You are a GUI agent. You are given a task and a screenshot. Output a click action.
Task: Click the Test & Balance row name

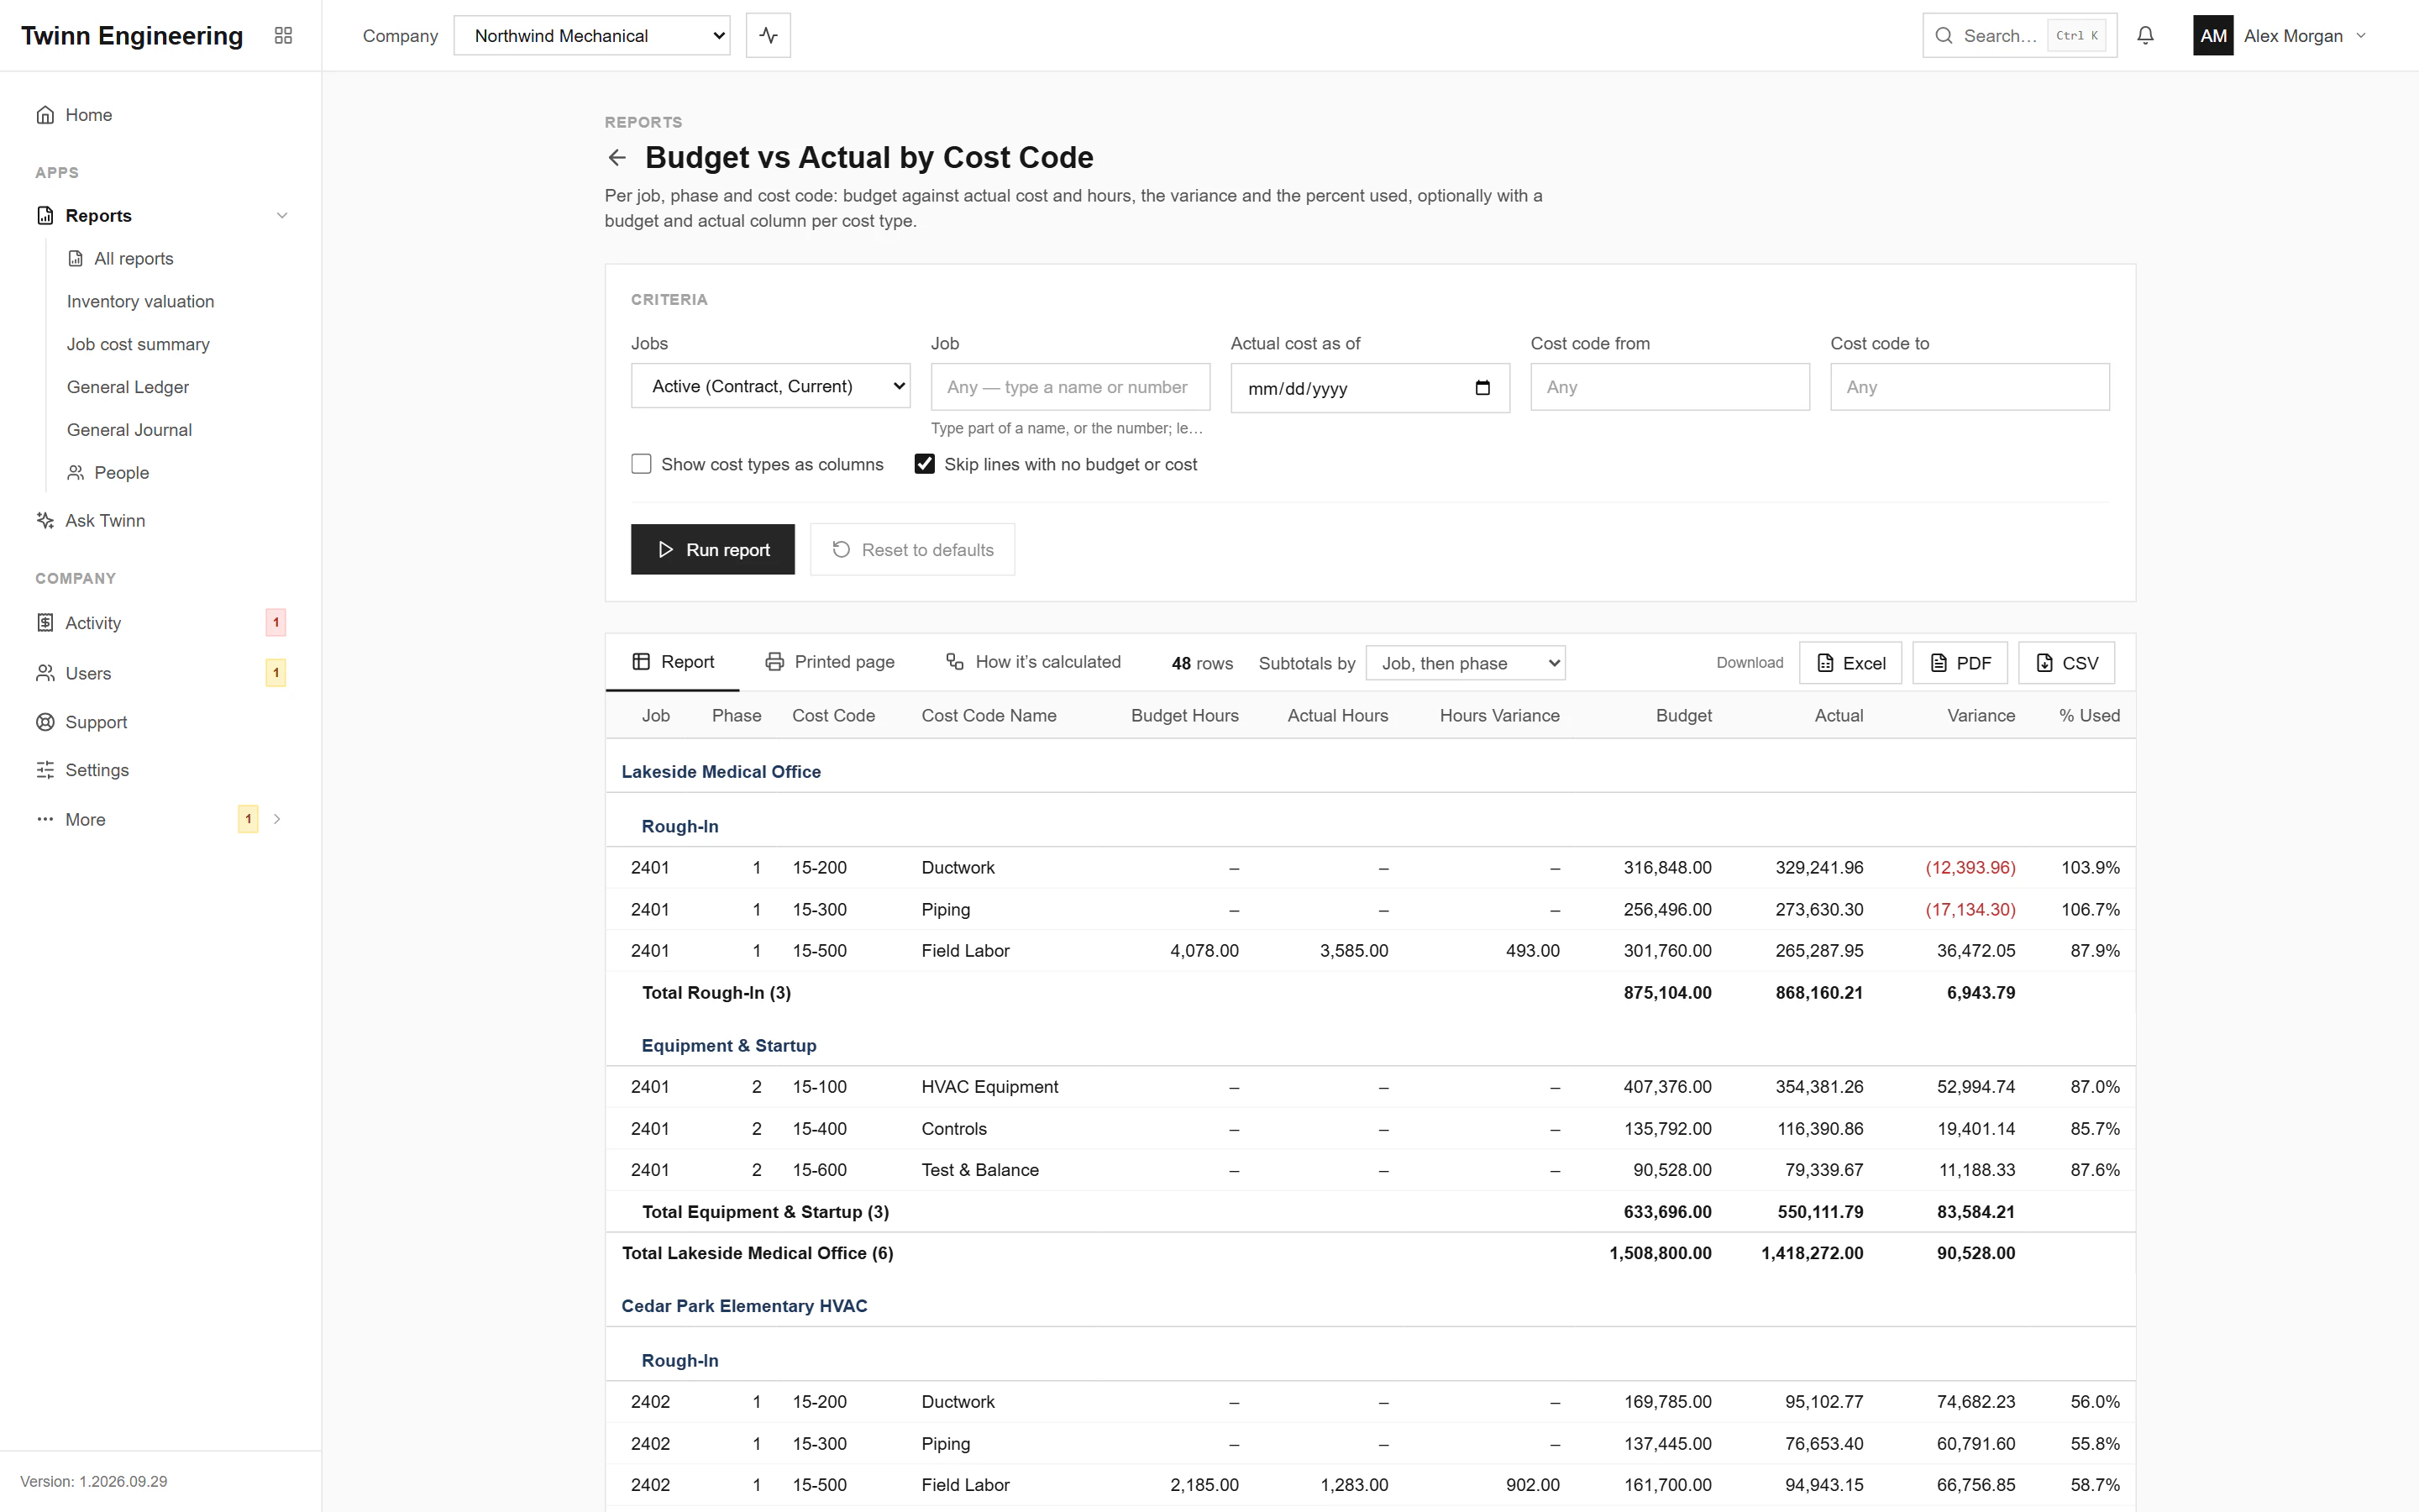[x=979, y=1170]
